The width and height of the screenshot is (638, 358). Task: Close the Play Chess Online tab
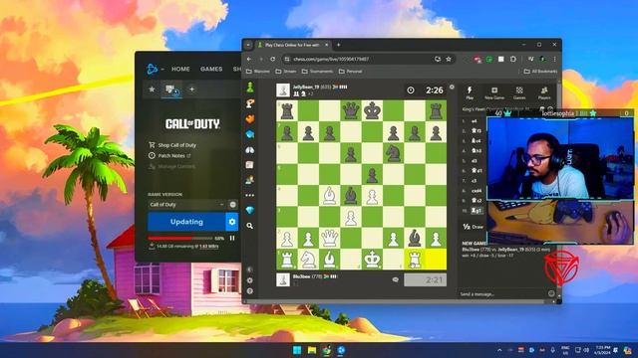tap(326, 45)
